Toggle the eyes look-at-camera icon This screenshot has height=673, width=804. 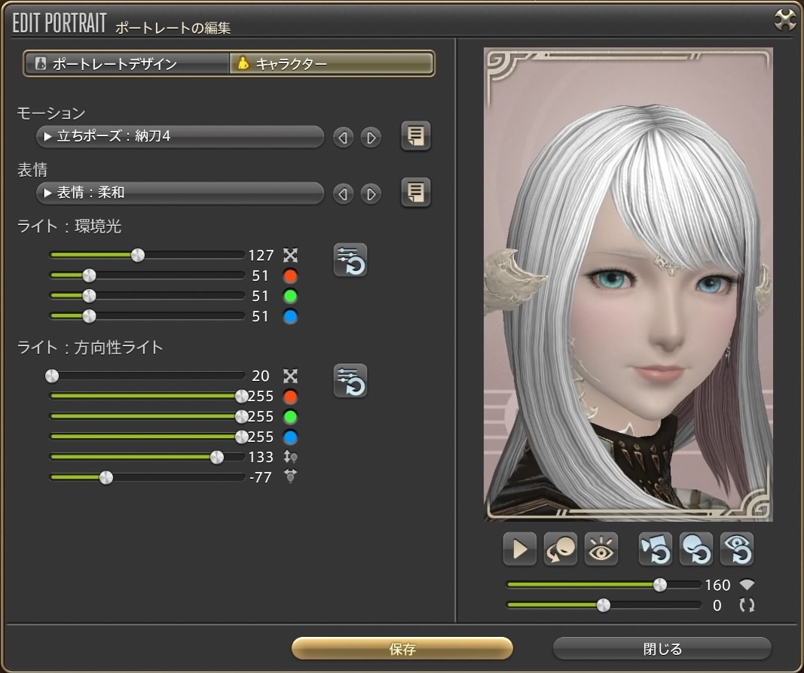601,549
